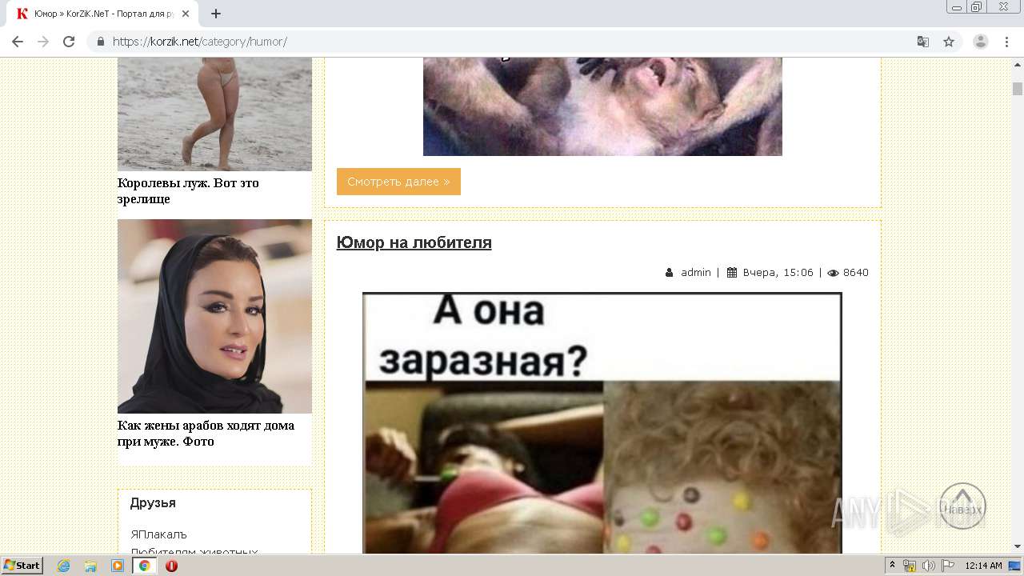This screenshot has height=576, width=1024.
Task: Open a new browser tab
Action: click(216, 14)
